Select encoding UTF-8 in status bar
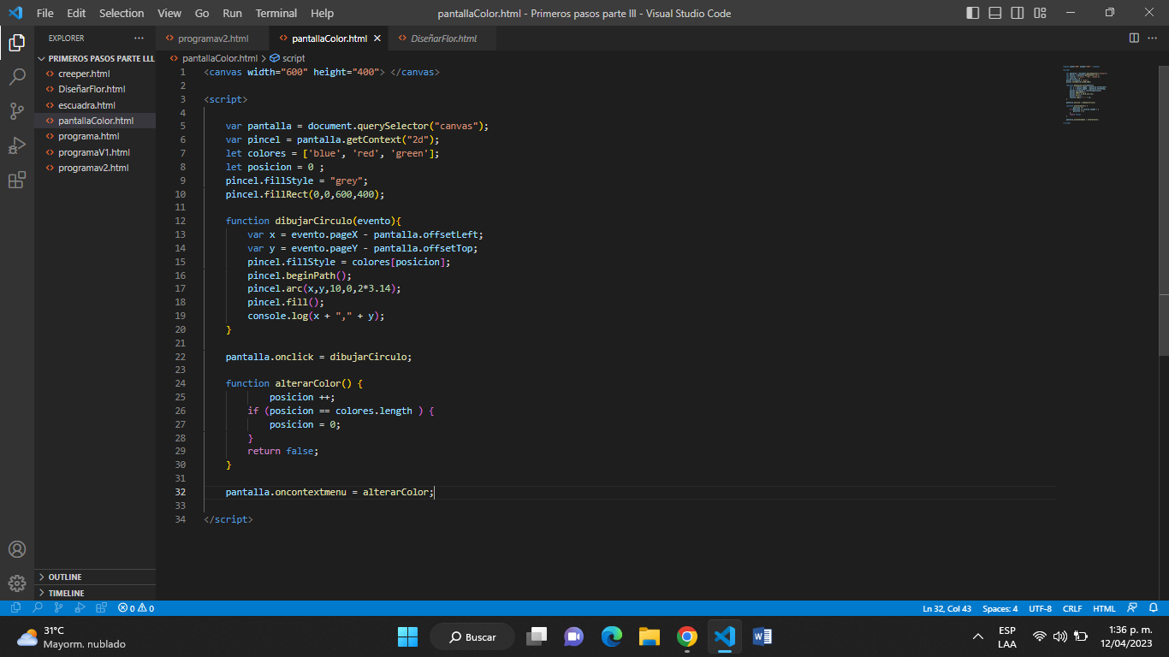Image resolution: width=1169 pixels, height=657 pixels. coord(1040,608)
